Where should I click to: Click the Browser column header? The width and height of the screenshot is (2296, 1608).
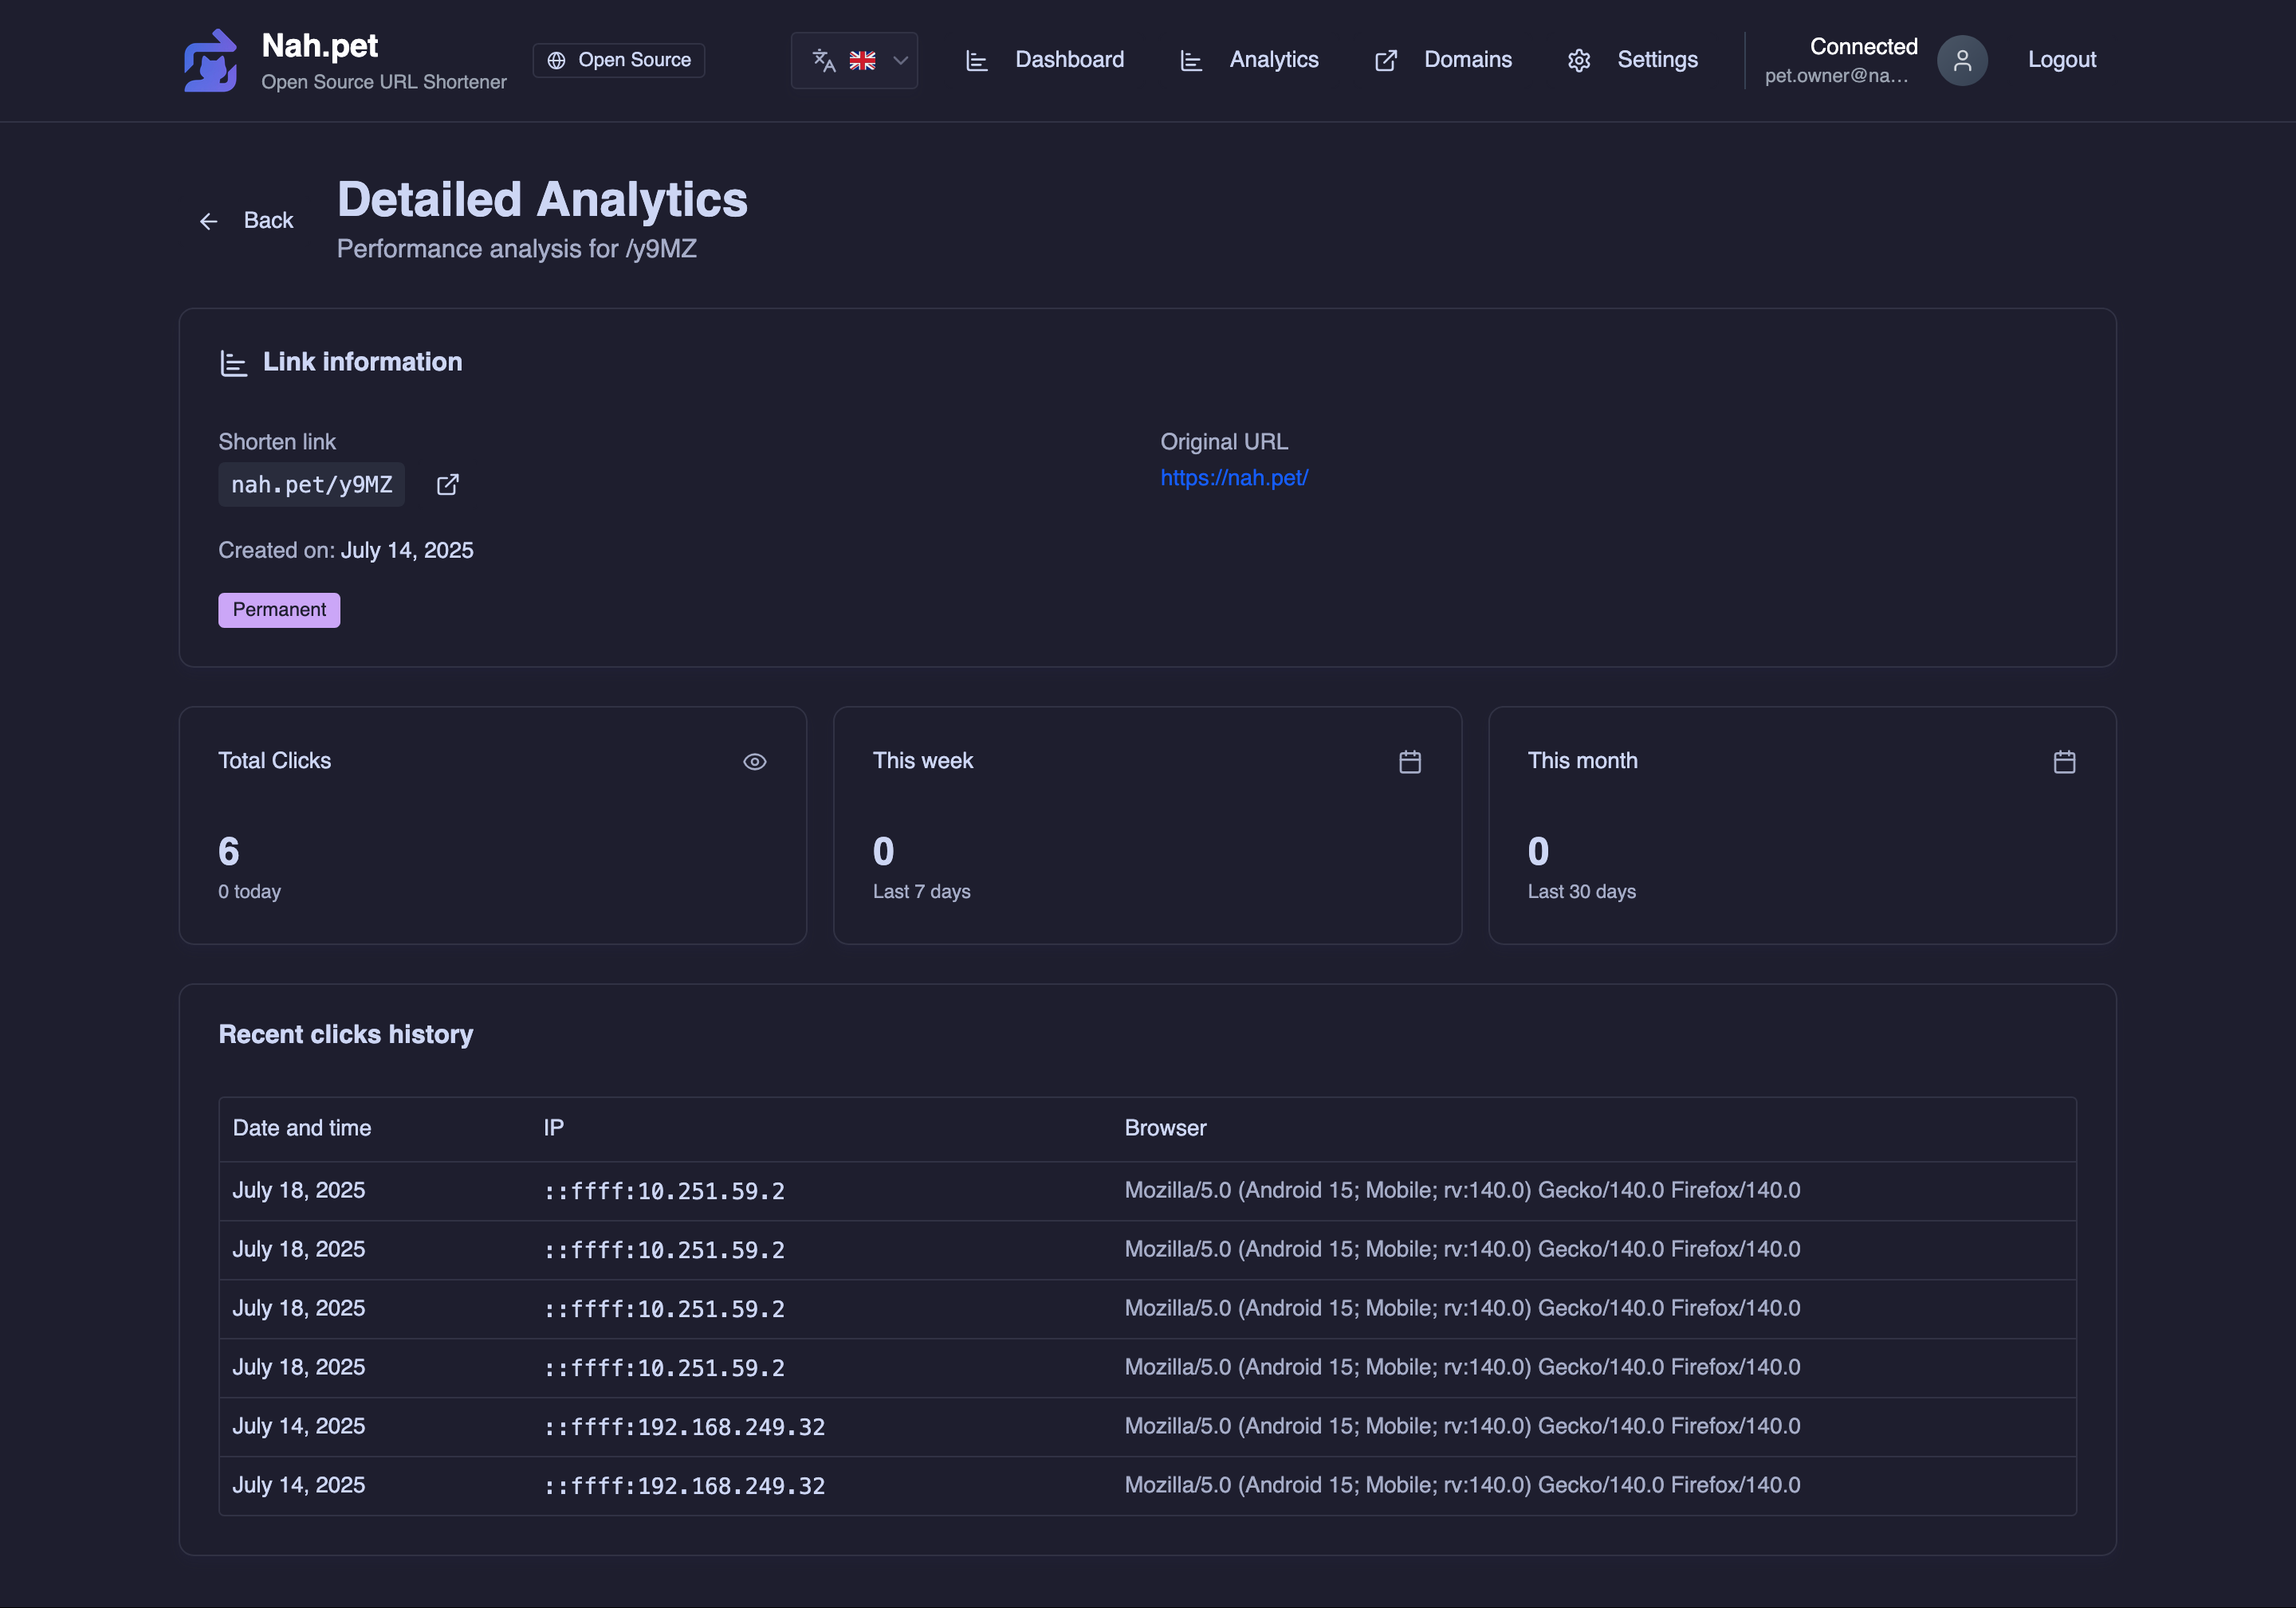pyautogui.click(x=1165, y=1128)
